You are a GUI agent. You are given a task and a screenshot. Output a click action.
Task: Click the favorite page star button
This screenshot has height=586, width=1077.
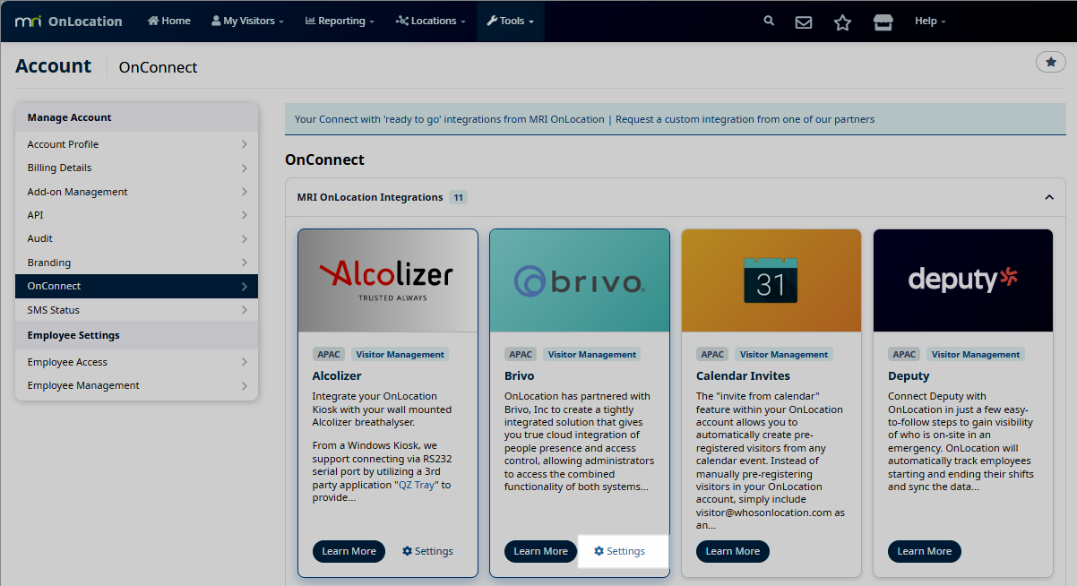[x=1050, y=62]
